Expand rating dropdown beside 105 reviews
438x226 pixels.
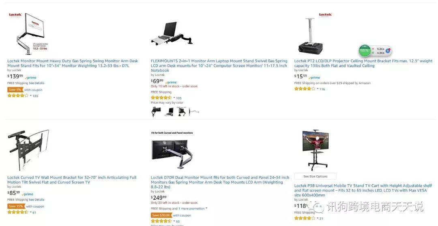coord(174,98)
